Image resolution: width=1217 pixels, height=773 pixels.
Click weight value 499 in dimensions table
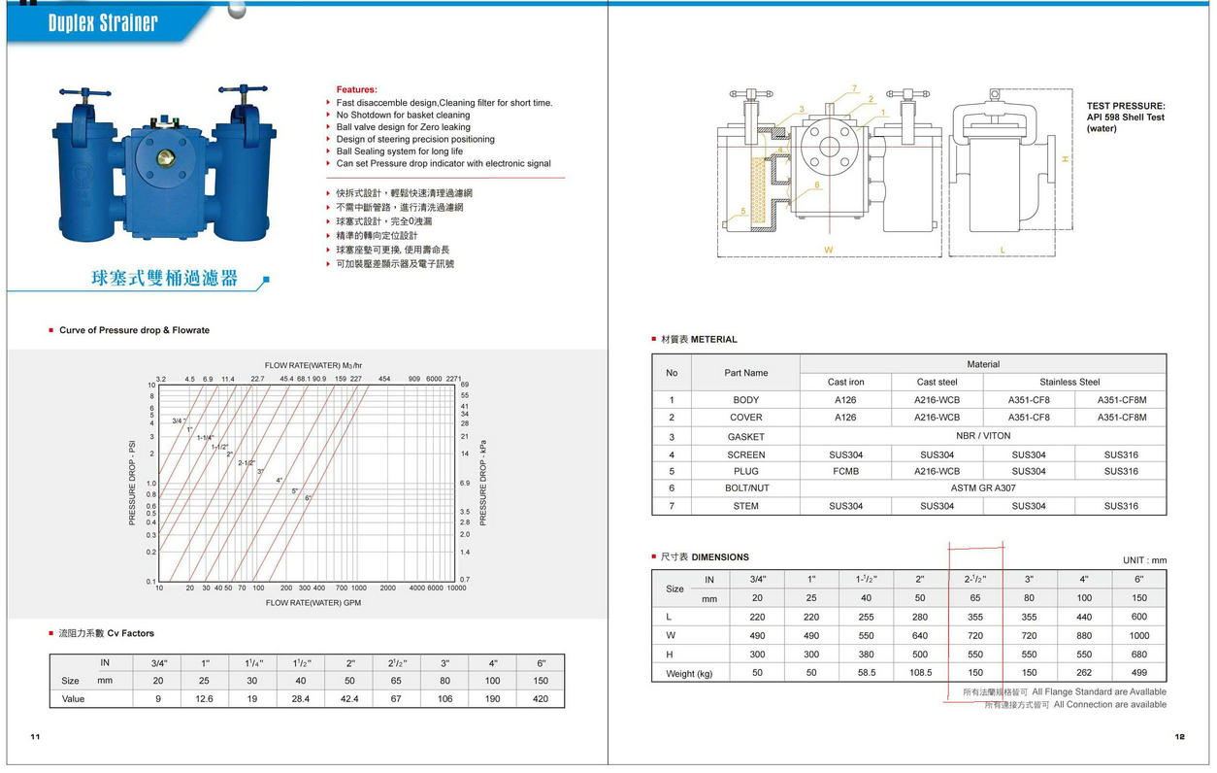pyautogui.click(x=1138, y=672)
